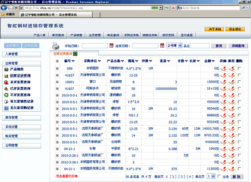The image size is (251, 182).
Task: Click the Excel export icon
Action: tap(75, 54)
